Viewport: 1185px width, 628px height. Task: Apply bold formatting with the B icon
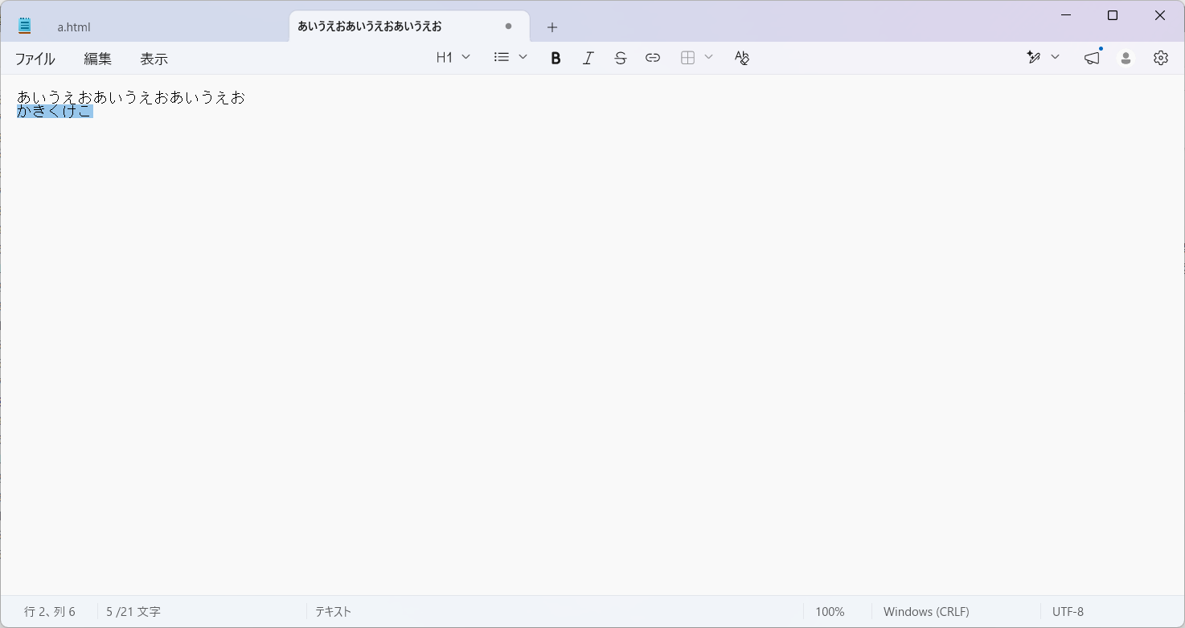pos(556,58)
